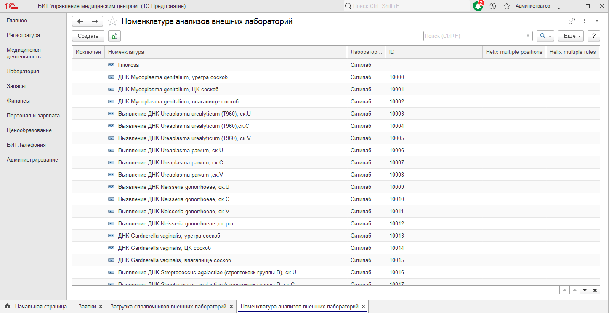Click the get link chain icon
The height and width of the screenshot is (313, 609).
coord(572,21)
